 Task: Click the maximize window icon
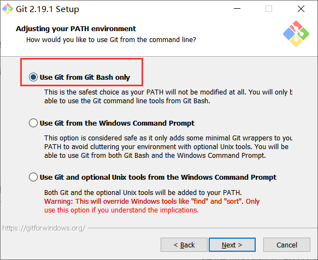[269, 9]
